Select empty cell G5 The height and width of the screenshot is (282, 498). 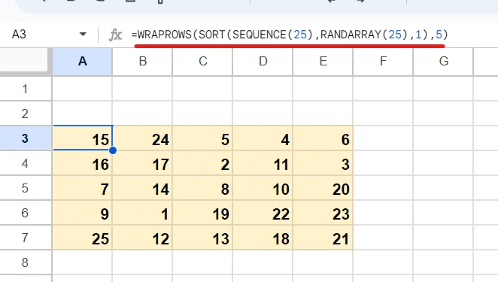(443, 188)
